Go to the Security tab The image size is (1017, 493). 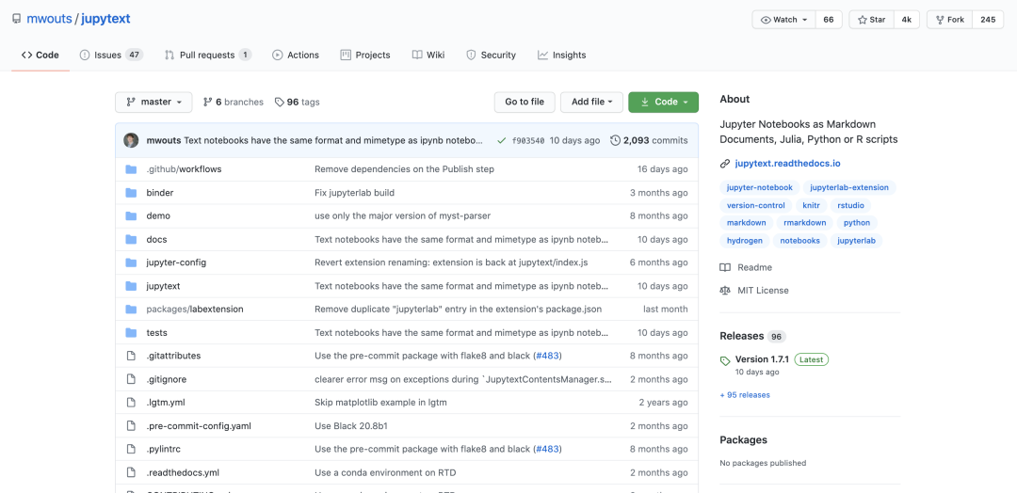click(491, 56)
